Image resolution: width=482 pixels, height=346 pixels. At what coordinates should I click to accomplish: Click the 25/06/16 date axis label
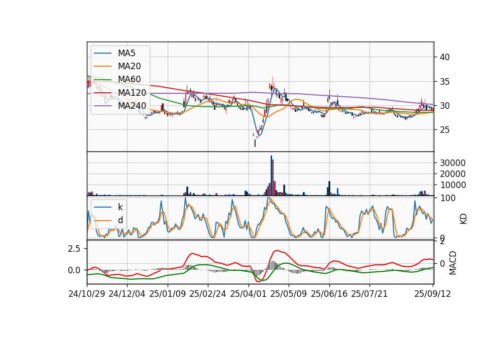pos(329,294)
